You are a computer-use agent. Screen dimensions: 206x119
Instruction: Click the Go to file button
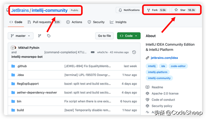(104, 36)
